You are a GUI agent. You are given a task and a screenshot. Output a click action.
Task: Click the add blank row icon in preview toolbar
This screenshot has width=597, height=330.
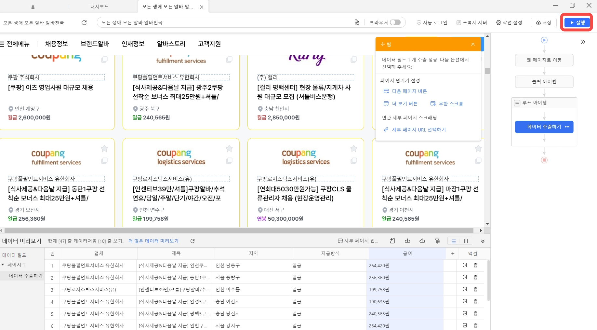[x=392, y=241]
